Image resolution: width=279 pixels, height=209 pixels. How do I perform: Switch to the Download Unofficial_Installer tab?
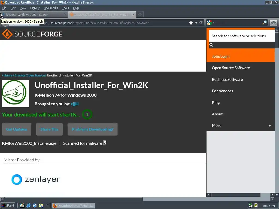pos(102,15)
